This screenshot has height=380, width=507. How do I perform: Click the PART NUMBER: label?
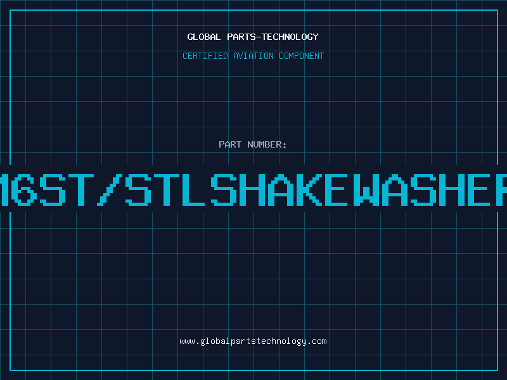tap(253, 144)
